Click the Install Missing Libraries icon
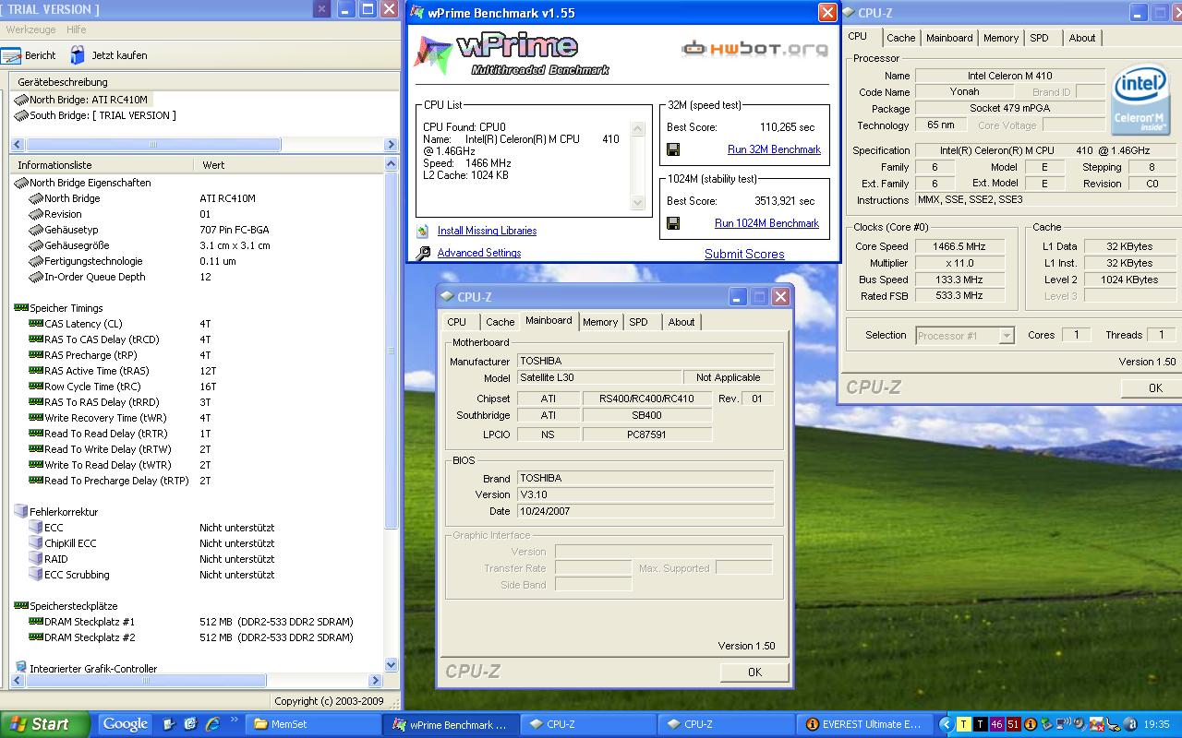The height and width of the screenshot is (738, 1182). 423,231
